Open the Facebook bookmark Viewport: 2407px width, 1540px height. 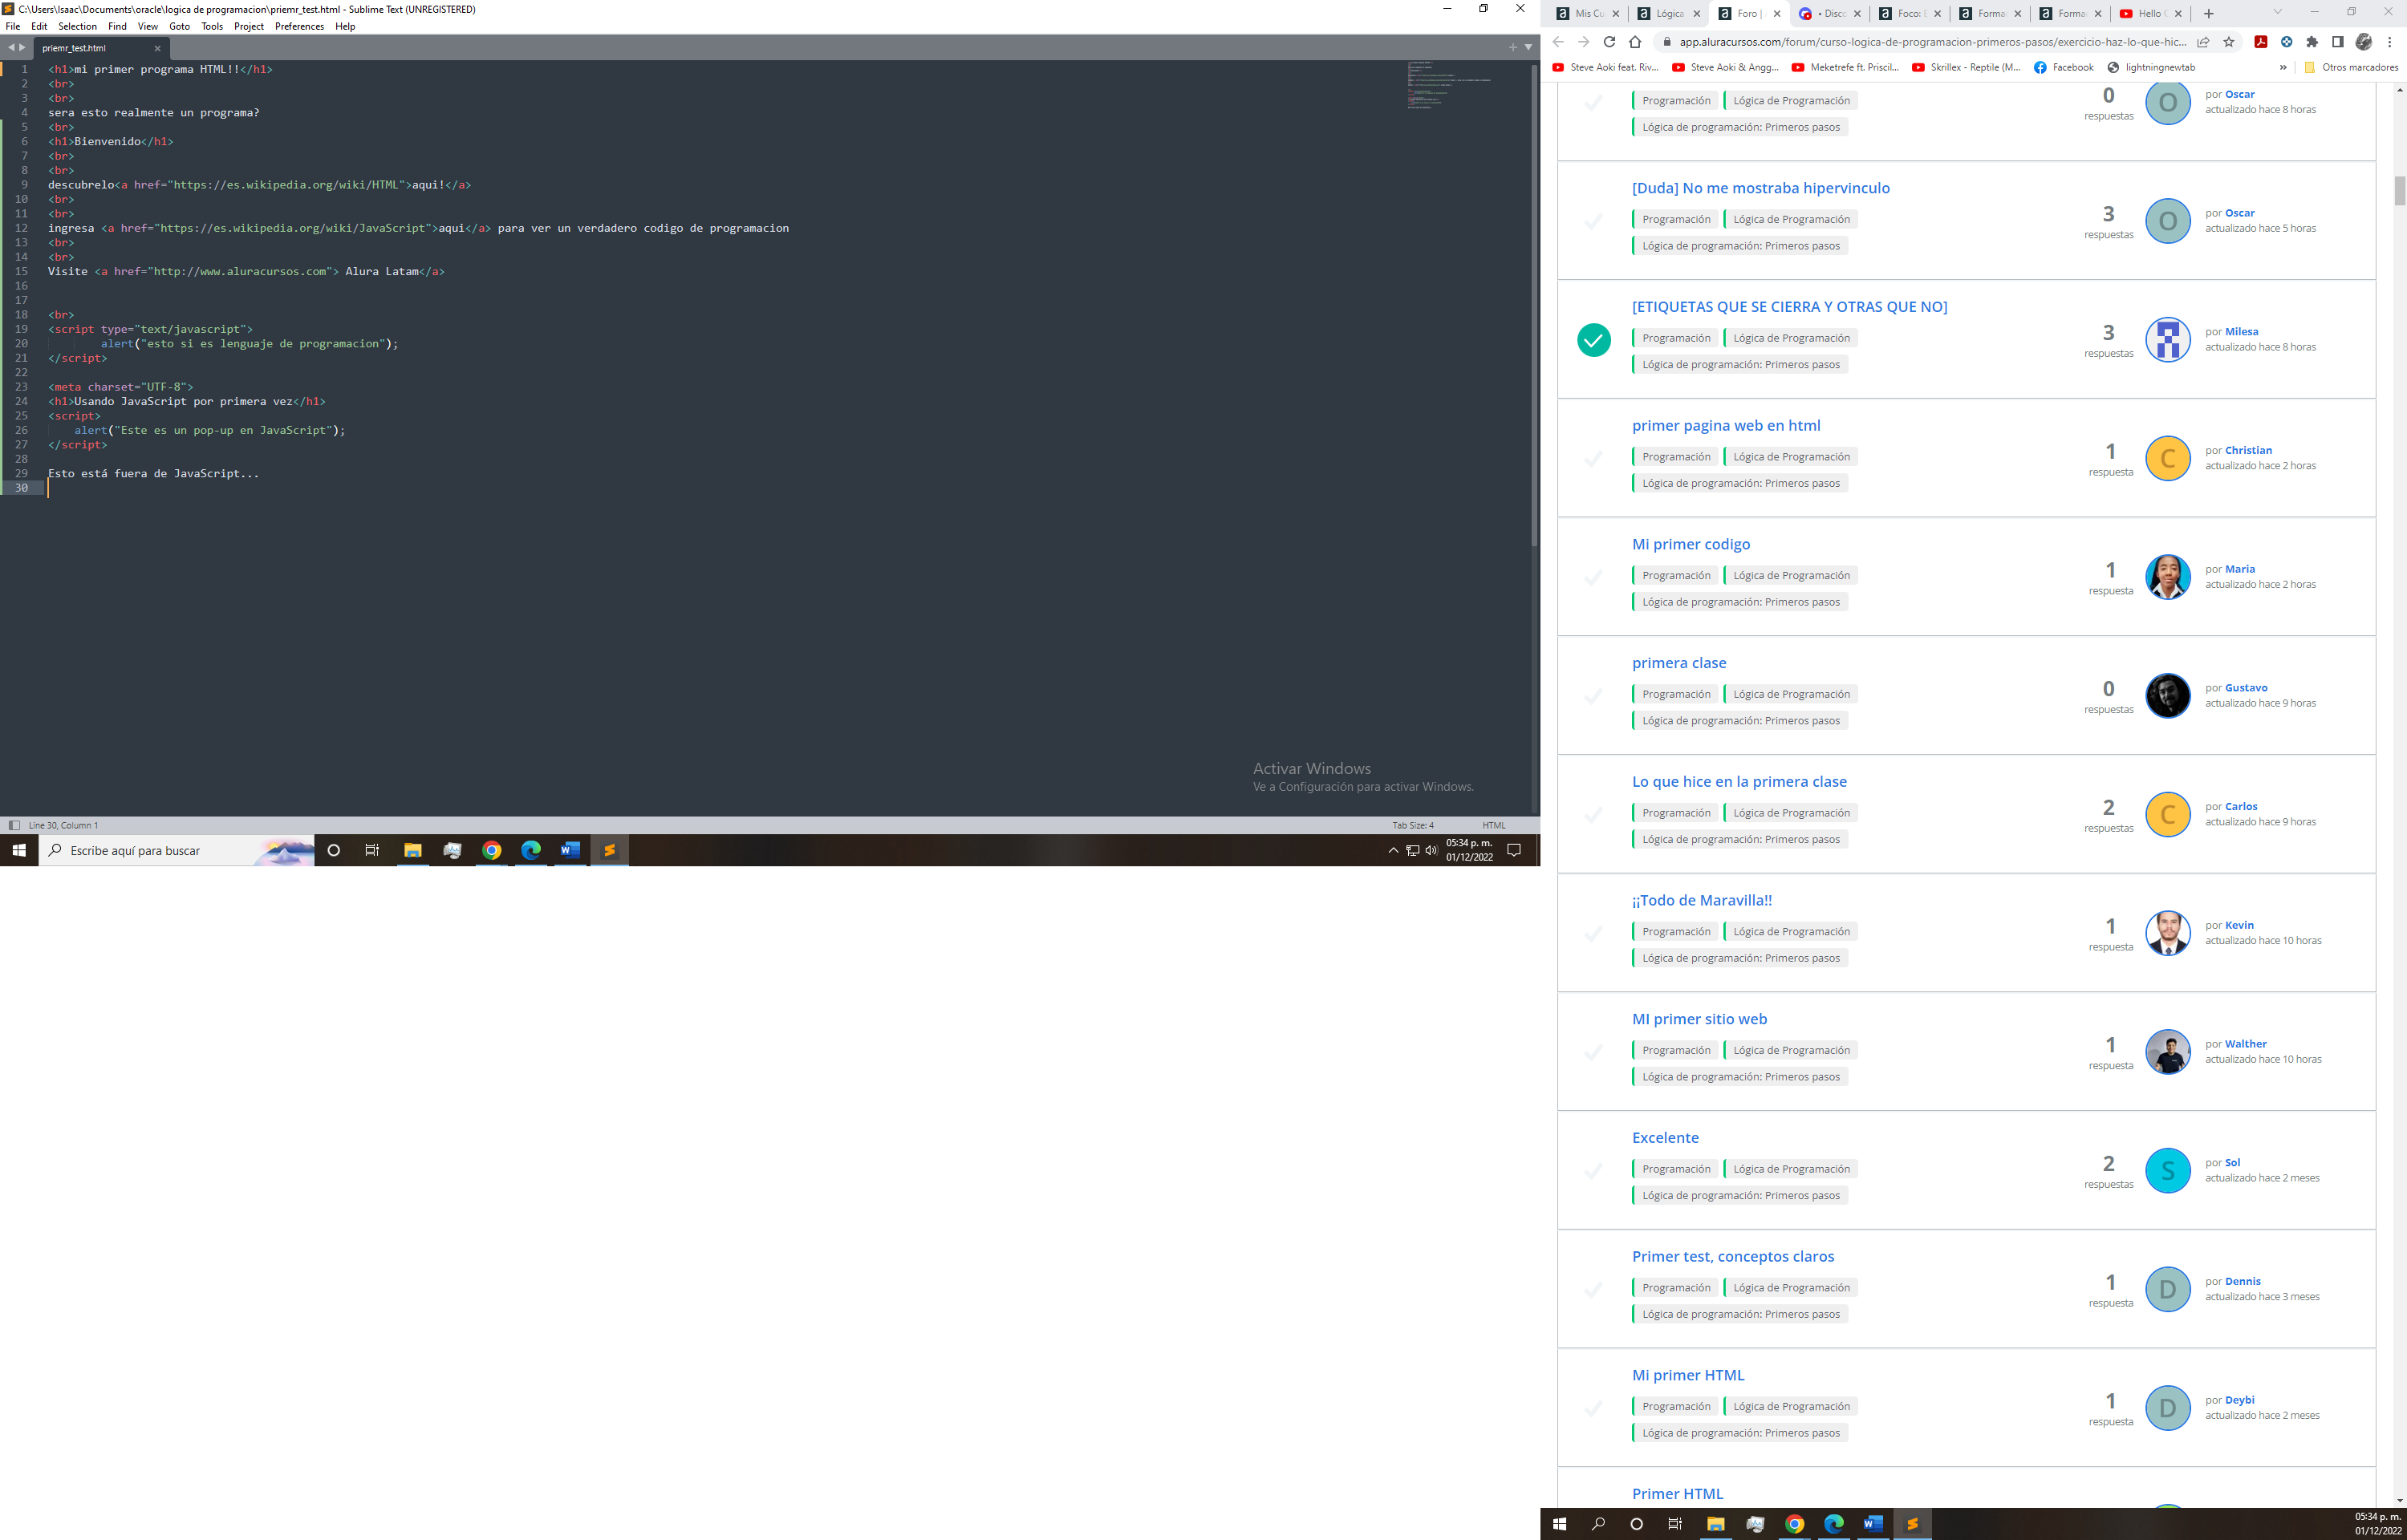[x=2064, y=68]
